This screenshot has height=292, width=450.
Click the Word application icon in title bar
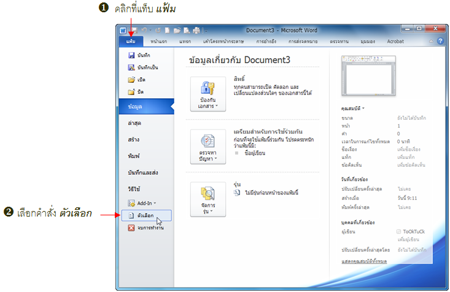tap(123, 31)
